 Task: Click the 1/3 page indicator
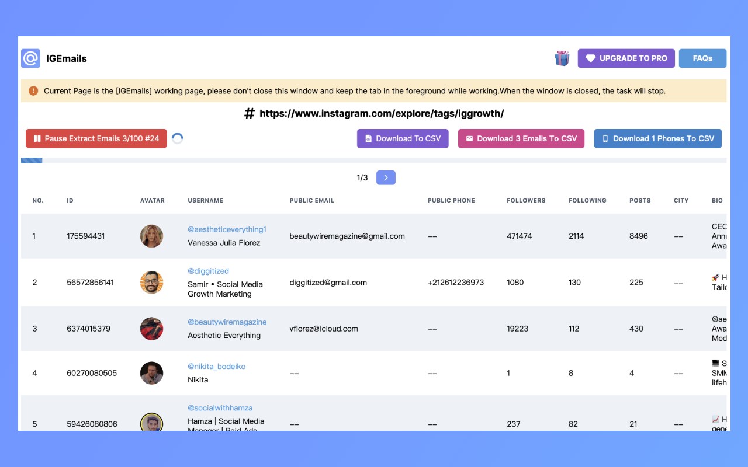point(362,177)
